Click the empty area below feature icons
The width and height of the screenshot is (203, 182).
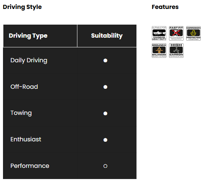176,116
